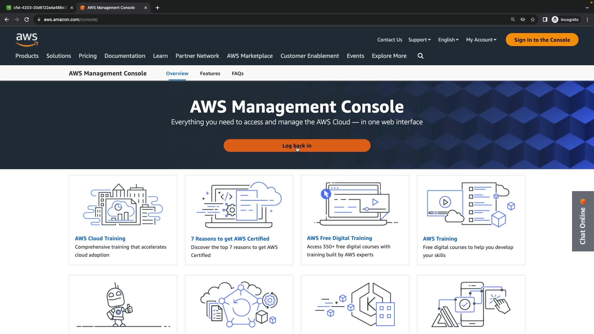The width and height of the screenshot is (594, 334).
Task: Open the Chat Online side widget
Action: pyautogui.click(x=583, y=221)
